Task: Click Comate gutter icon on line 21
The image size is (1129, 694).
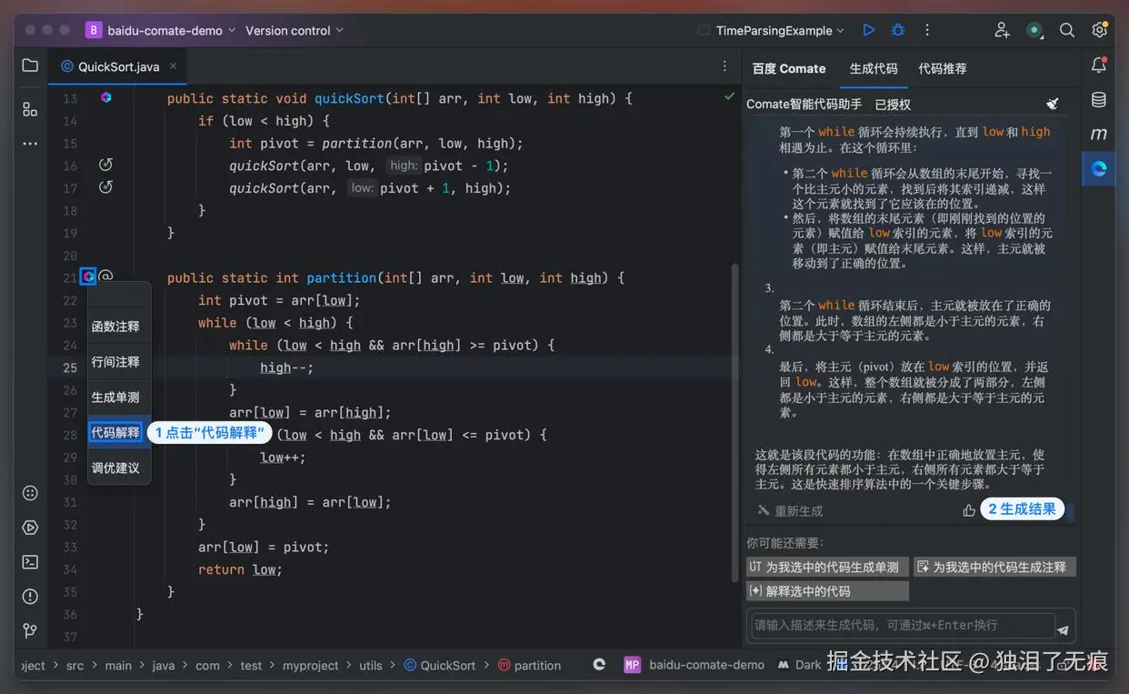Action: pyautogui.click(x=88, y=277)
